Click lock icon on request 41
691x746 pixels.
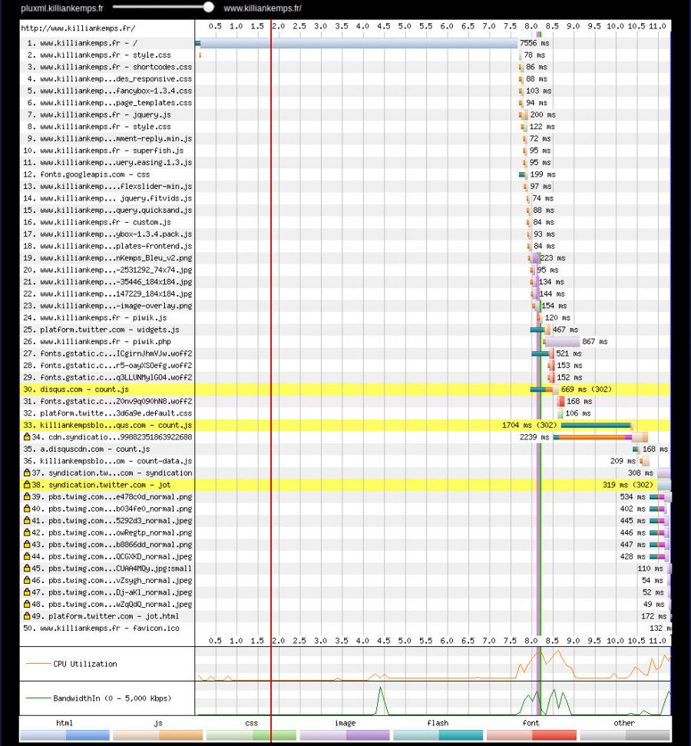tap(27, 520)
